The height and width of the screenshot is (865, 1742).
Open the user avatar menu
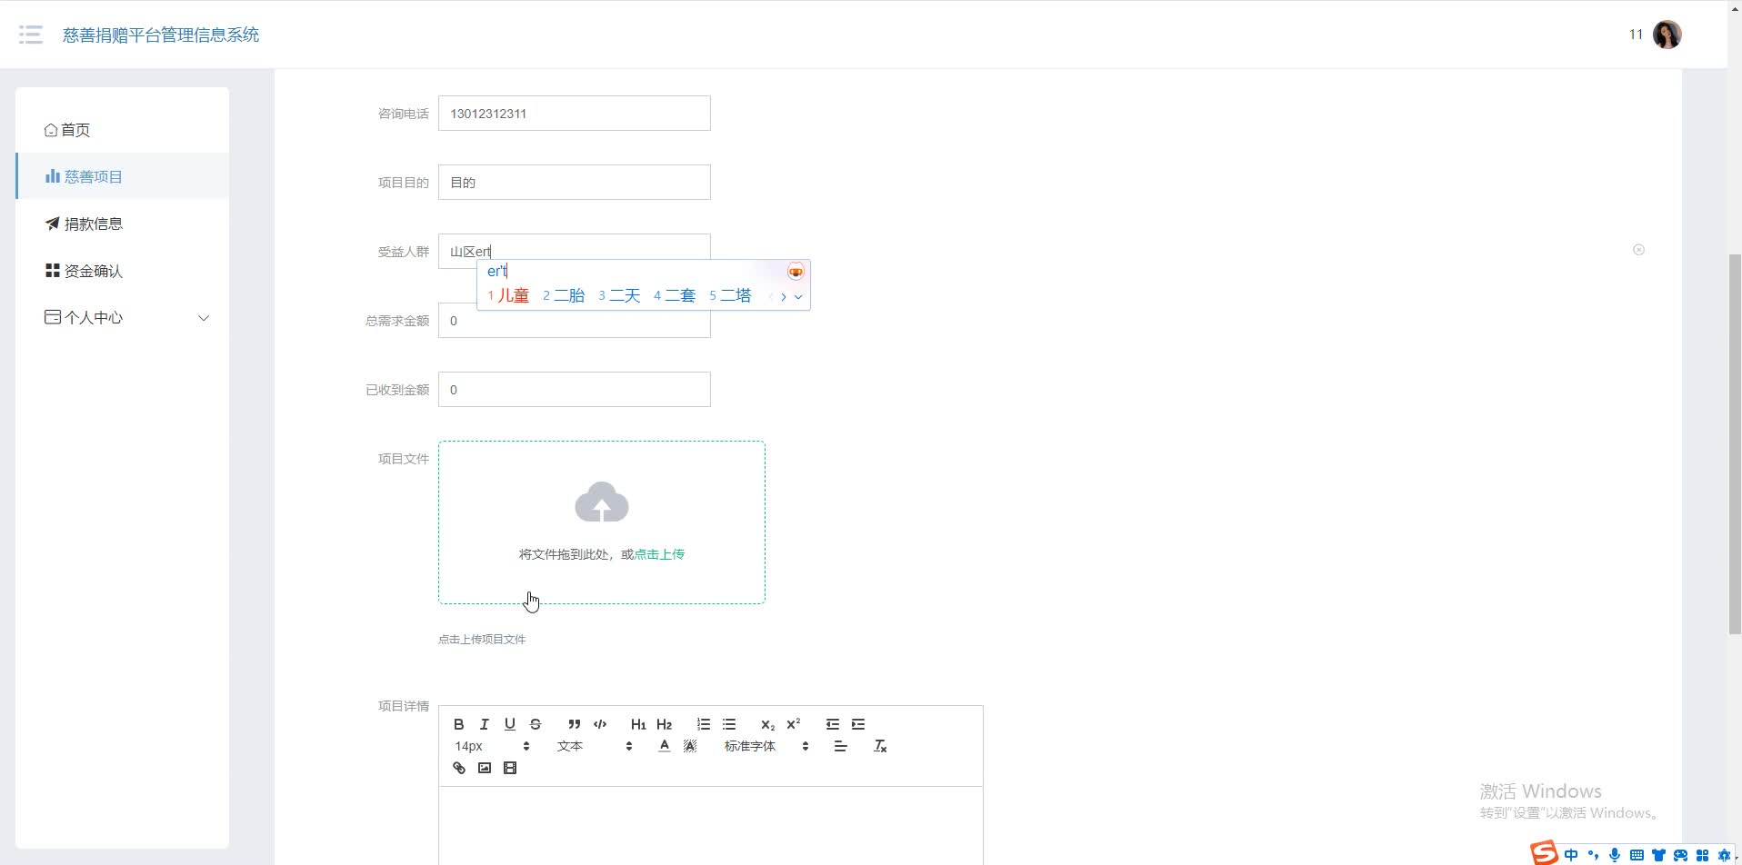(1667, 35)
